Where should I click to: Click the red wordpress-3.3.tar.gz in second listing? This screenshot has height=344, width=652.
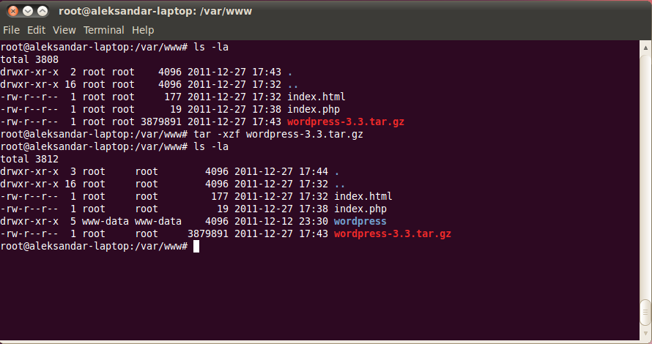tap(393, 234)
